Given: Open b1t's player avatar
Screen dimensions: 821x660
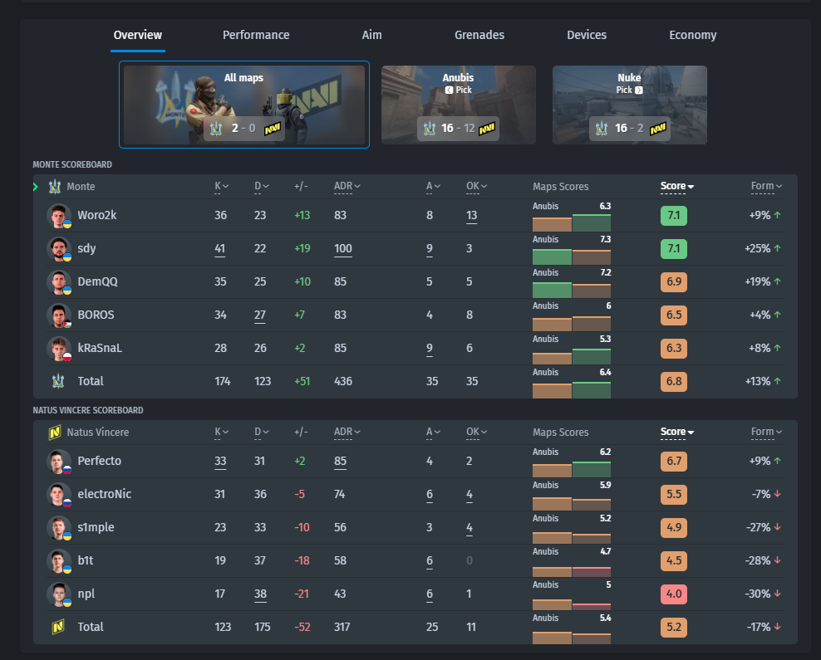Looking at the screenshot, I should click(x=59, y=560).
